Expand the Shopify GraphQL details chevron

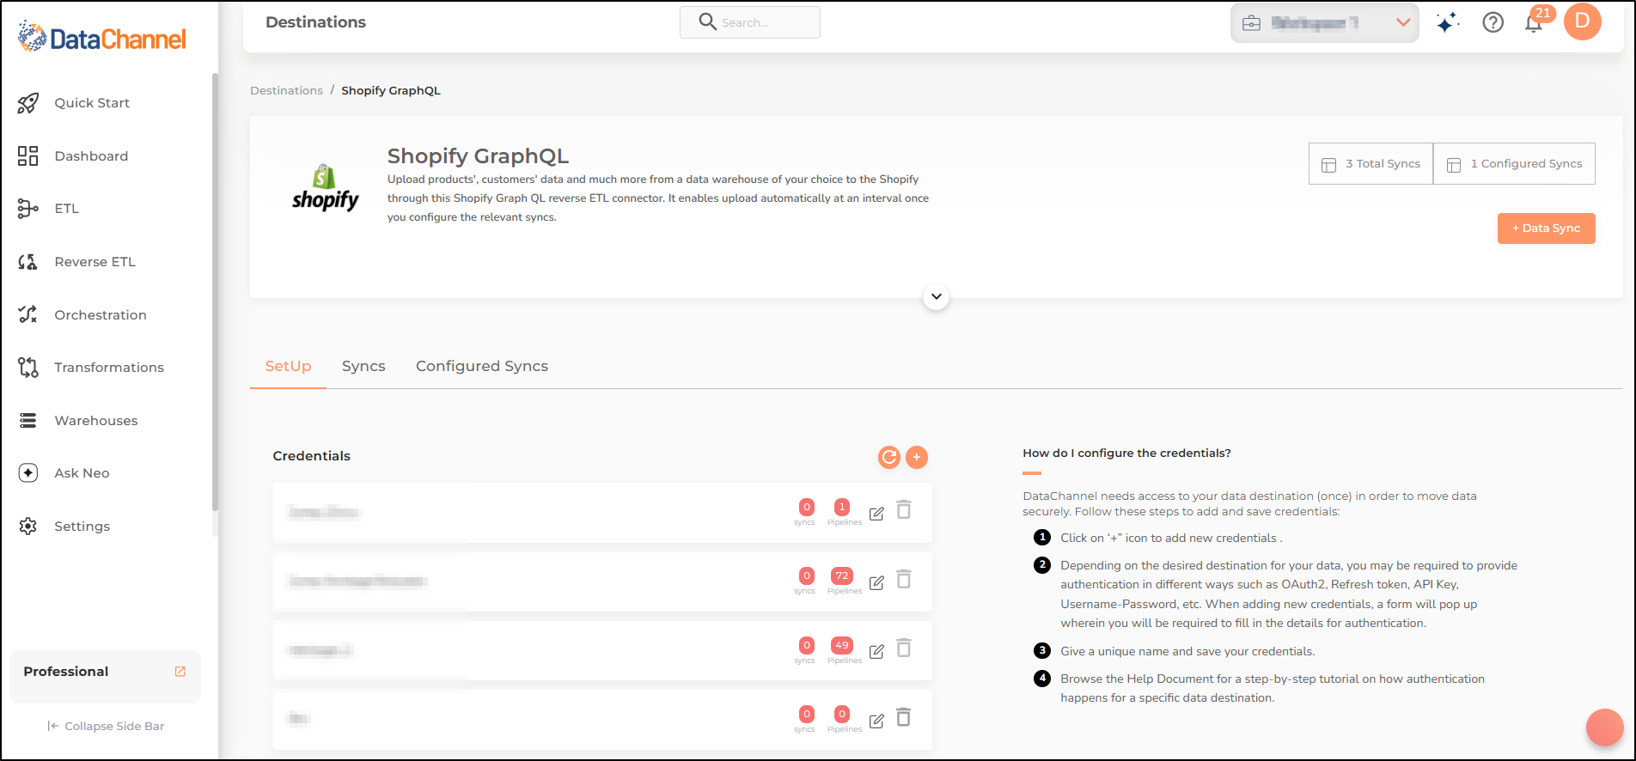937,297
